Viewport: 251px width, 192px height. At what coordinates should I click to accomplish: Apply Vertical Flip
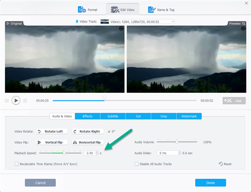[x=52, y=142]
